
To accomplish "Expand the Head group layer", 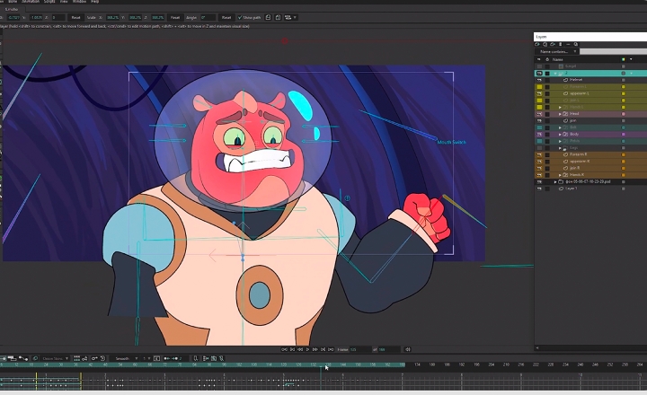I will point(560,114).
